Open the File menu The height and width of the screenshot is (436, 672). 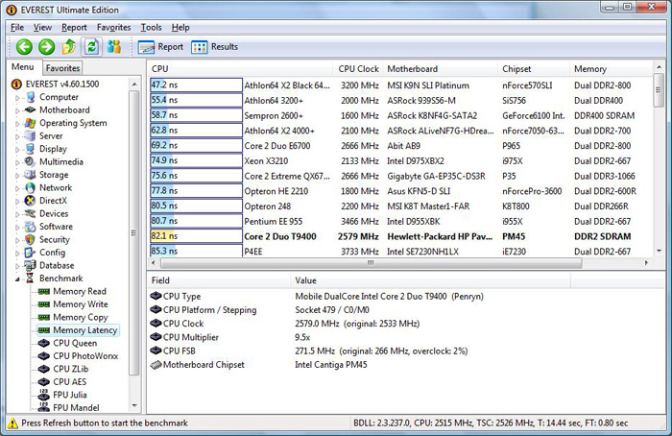click(17, 28)
